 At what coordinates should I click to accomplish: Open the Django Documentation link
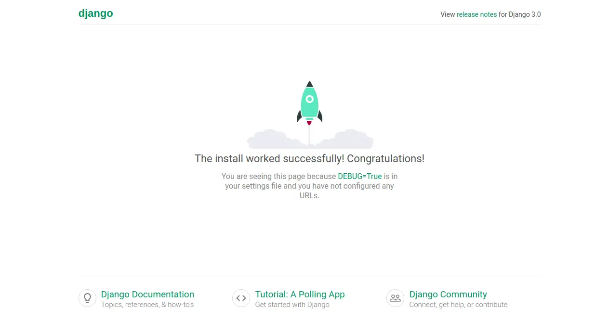(147, 294)
